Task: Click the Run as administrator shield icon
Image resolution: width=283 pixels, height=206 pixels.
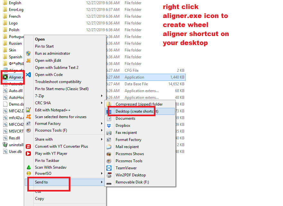Action: (x=29, y=53)
